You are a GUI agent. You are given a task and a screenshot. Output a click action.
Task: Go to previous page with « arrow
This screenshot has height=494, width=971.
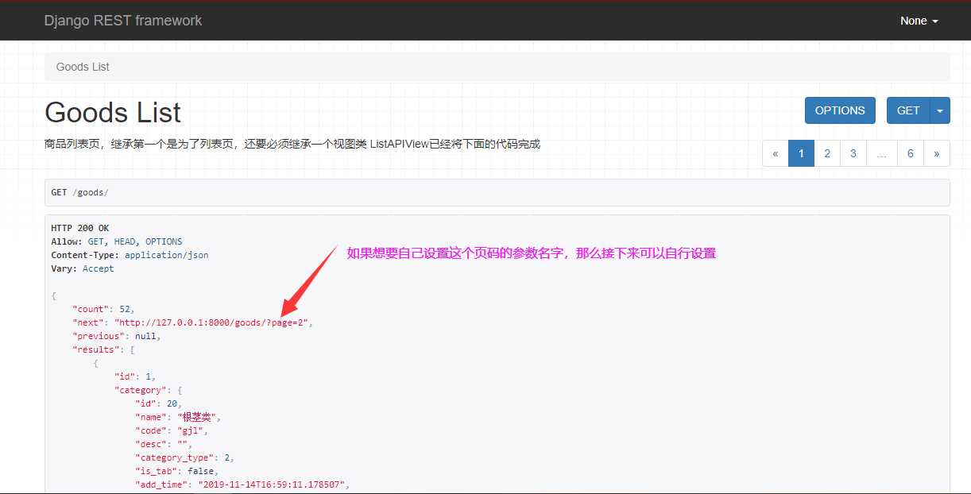click(x=776, y=153)
